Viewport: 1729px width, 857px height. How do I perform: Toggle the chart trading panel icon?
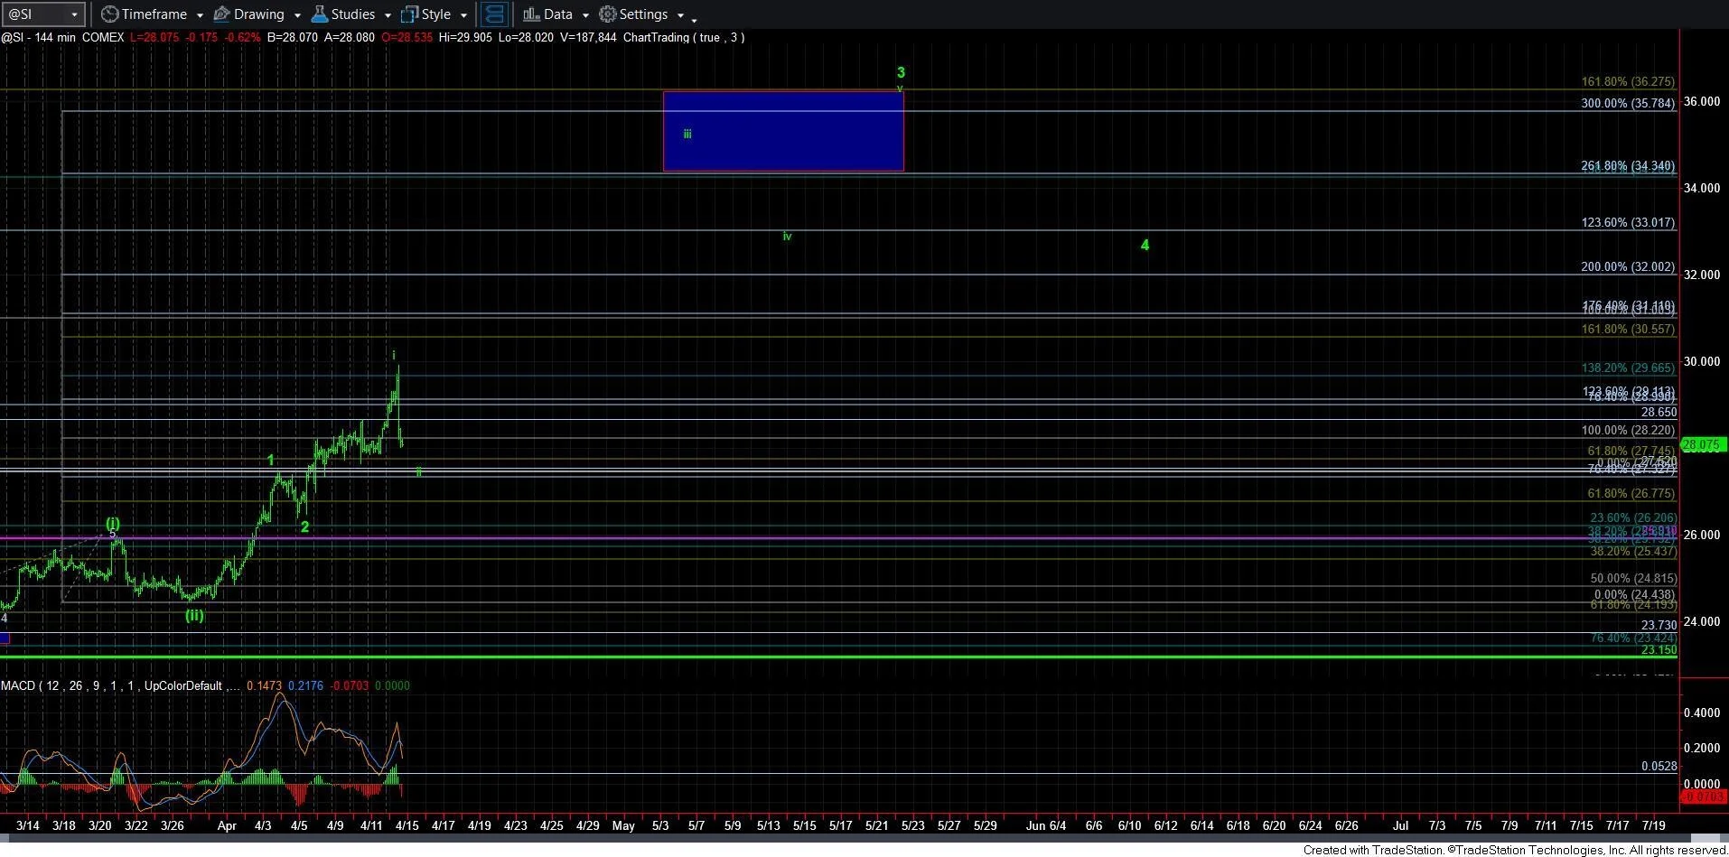point(494,14)
